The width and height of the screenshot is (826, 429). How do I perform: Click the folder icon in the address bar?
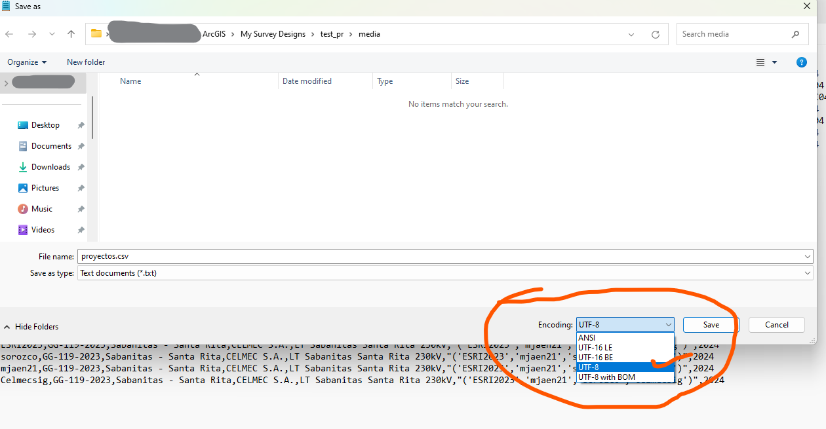[x=96, y=33]
